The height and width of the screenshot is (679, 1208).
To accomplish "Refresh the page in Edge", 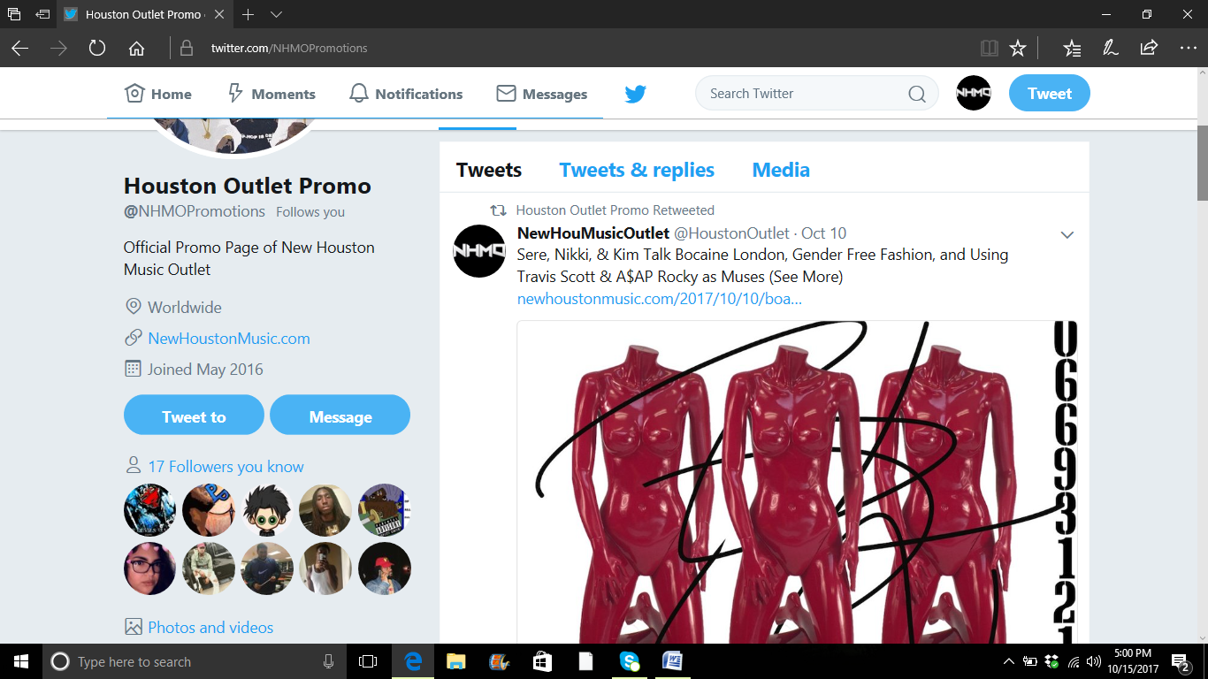I will coord(97,48).
